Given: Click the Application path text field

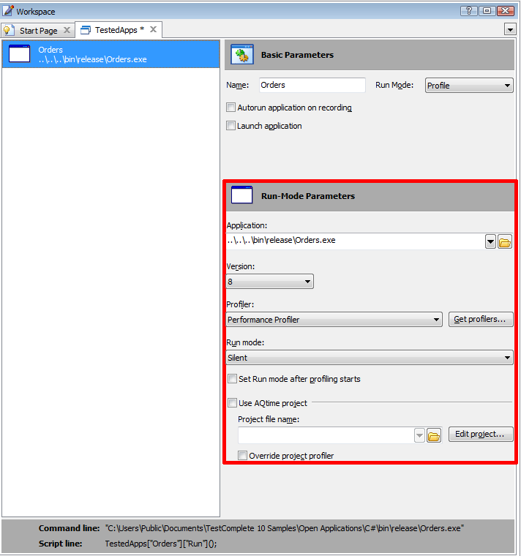Looking at the screenshot, I should 355,241.
